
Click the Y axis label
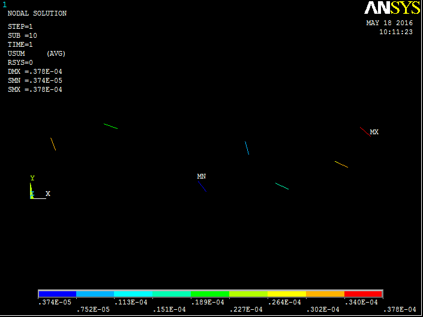32,178
